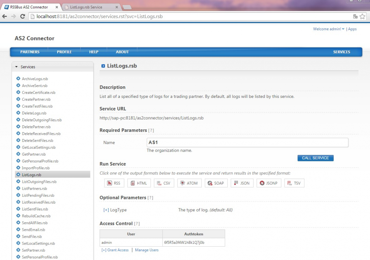Image resolution: width=370 pixels, height=260 pixels.
Task: Open ListPartners.rsb in services list
Action: pos(34,188)
